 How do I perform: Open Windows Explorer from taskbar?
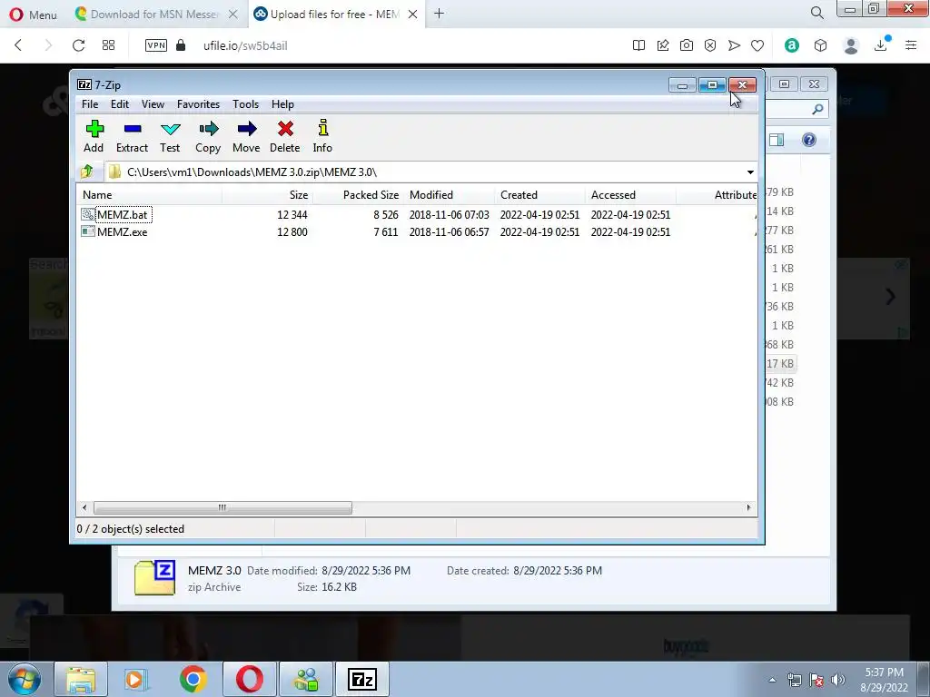click(x=81, y=679)
